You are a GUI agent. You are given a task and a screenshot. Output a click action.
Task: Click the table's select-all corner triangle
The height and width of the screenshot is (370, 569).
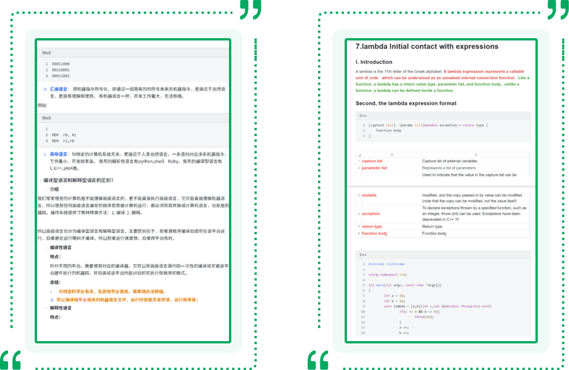click(x=359, y=154)
